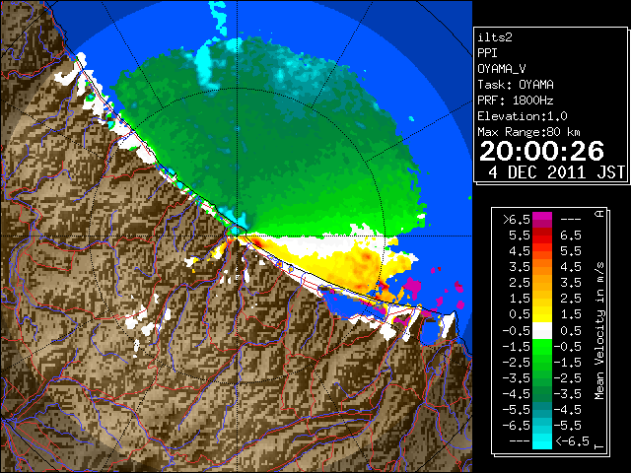Click the magenta >6.5 legend color swatch
The width and height of the screenshot is (631, 473).
pyautogui.click(x=542, y=220)
